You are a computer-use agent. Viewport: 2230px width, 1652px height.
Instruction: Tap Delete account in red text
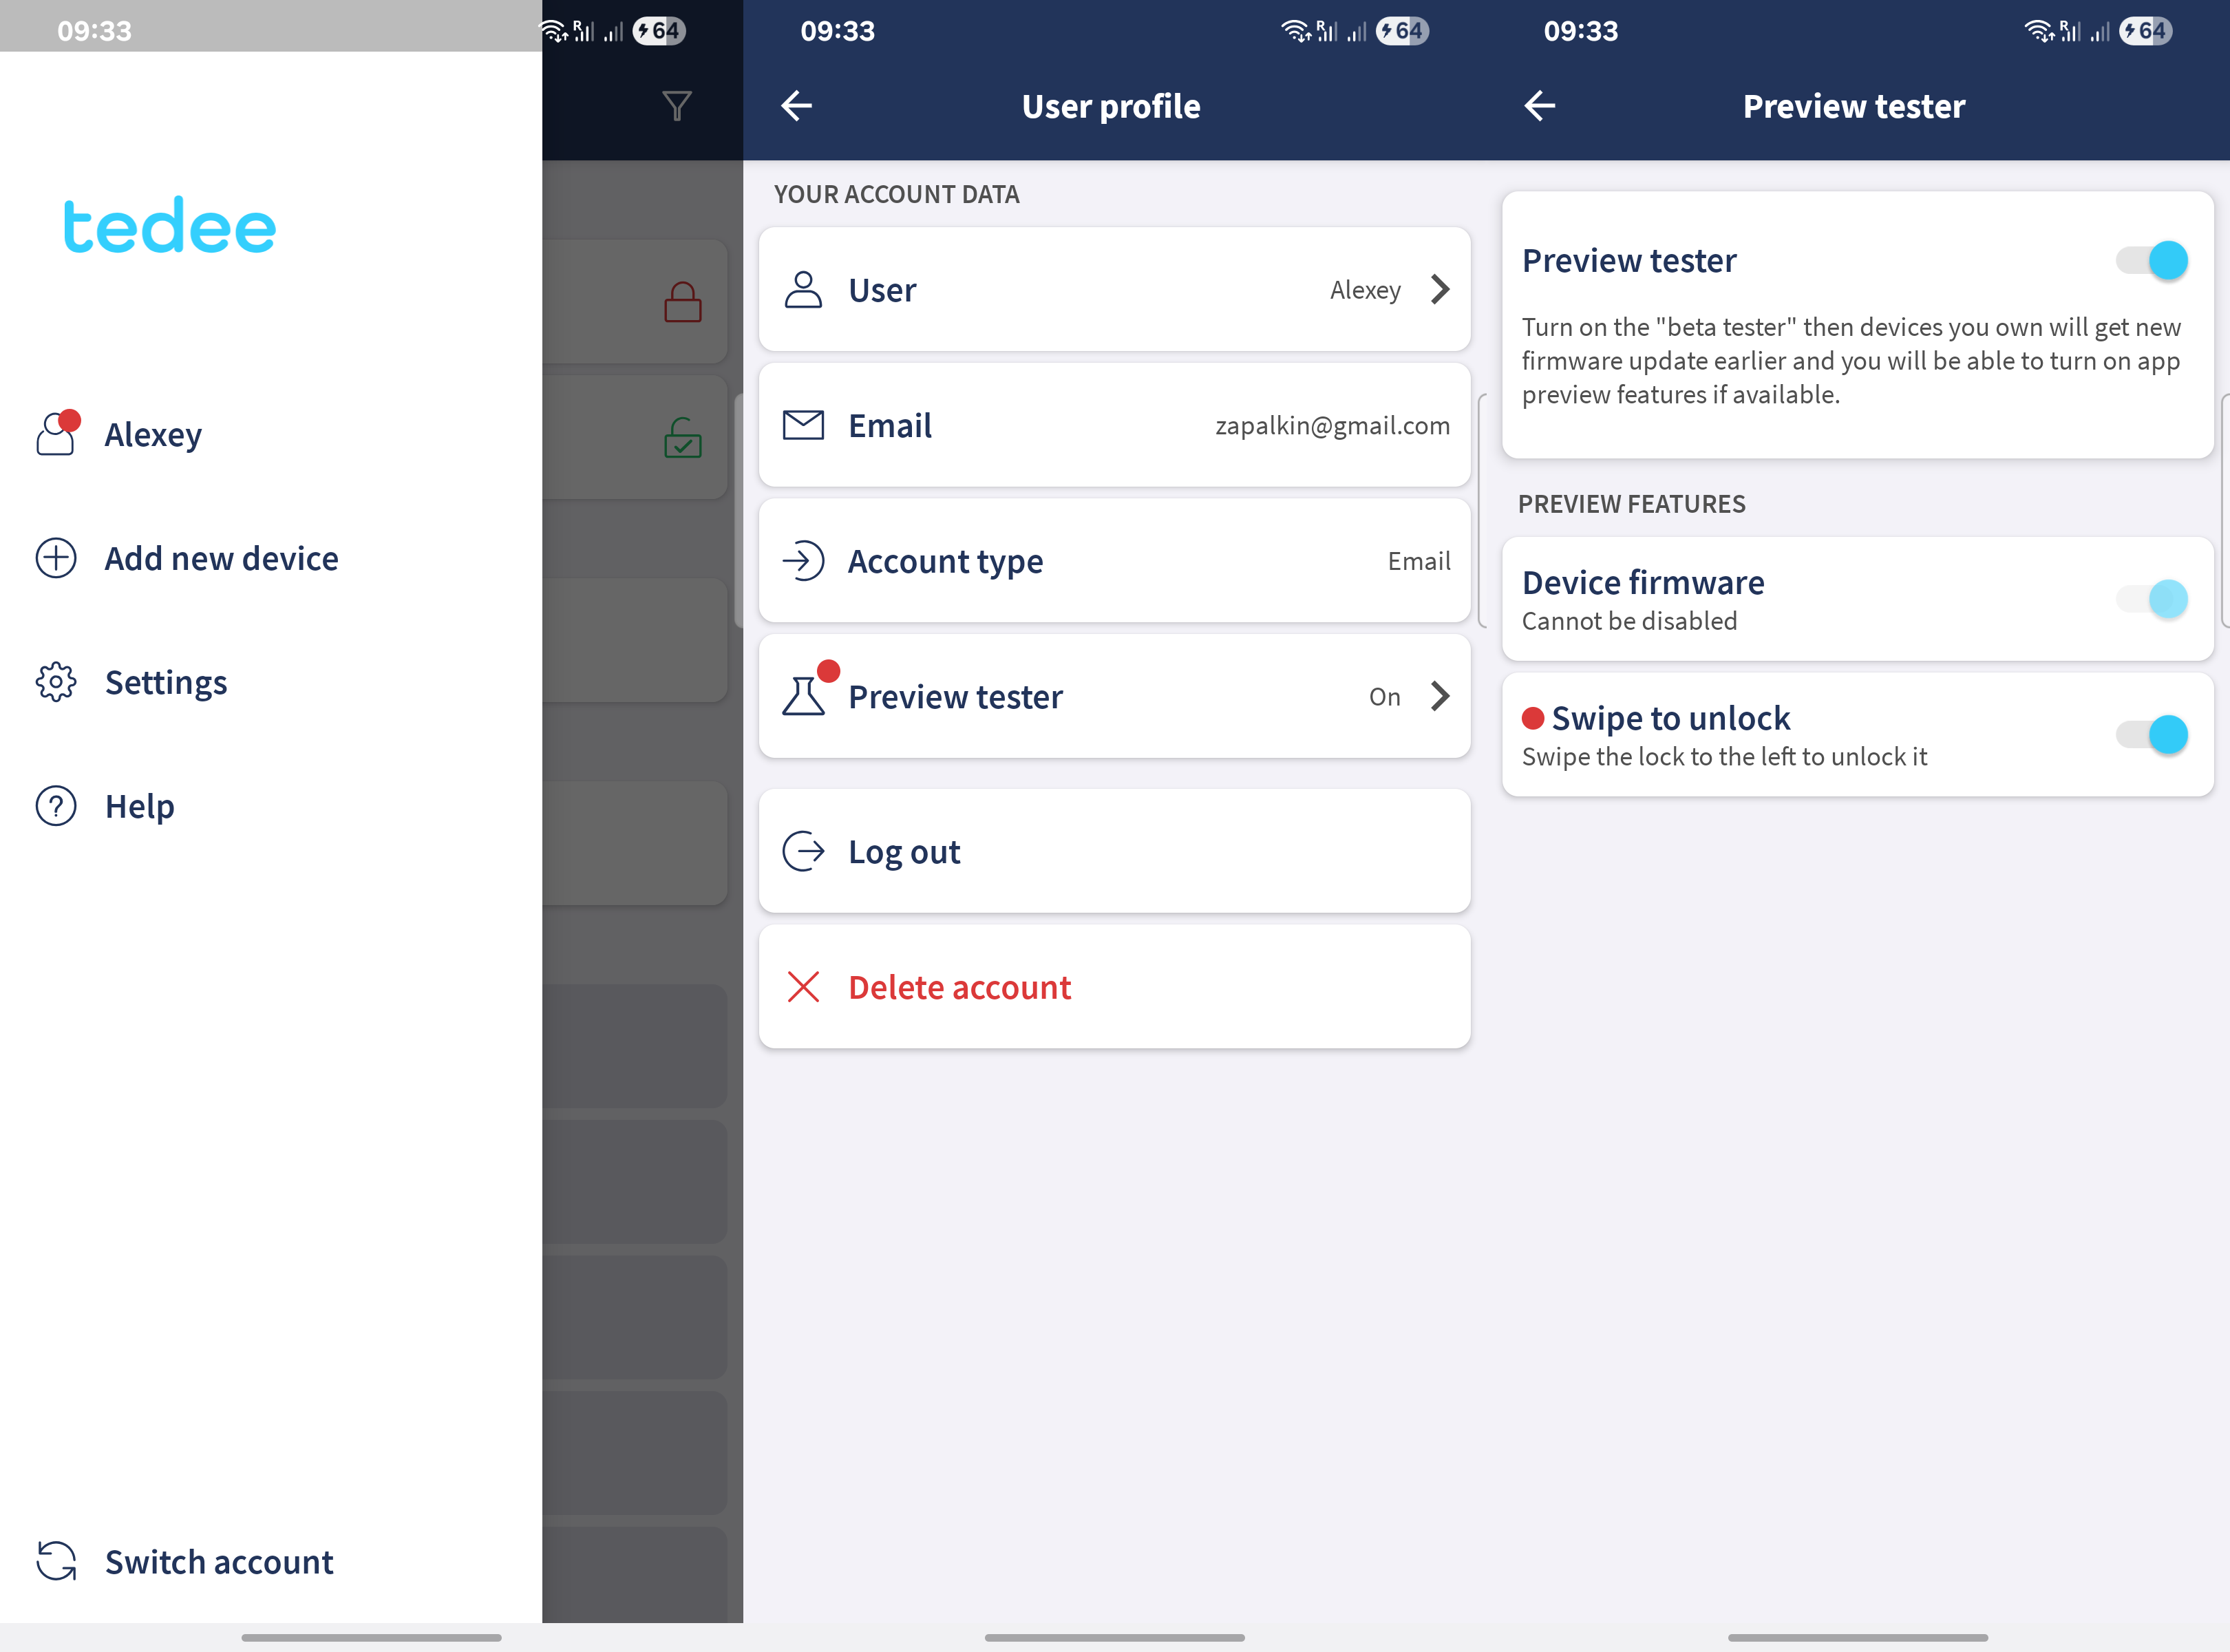pos(959,987)
